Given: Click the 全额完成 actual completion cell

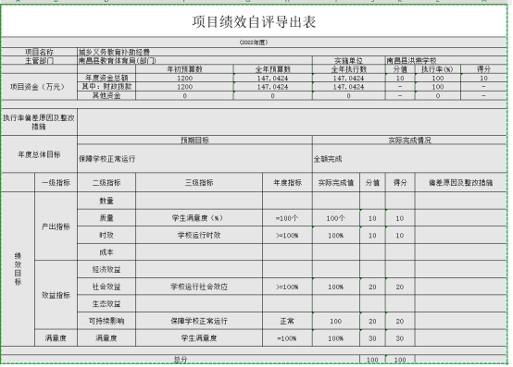Looking at the screenshot, I should coord(409,159).
